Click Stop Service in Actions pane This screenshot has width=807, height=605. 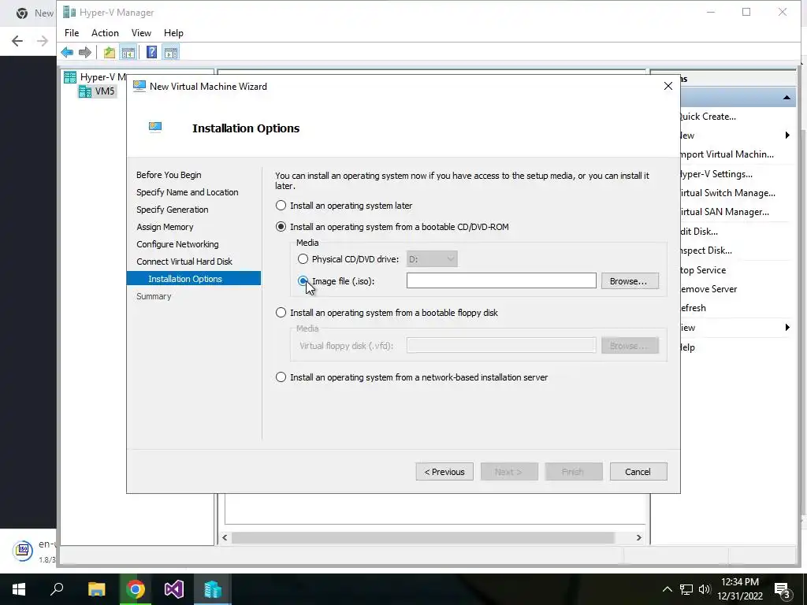click(703, 271)
